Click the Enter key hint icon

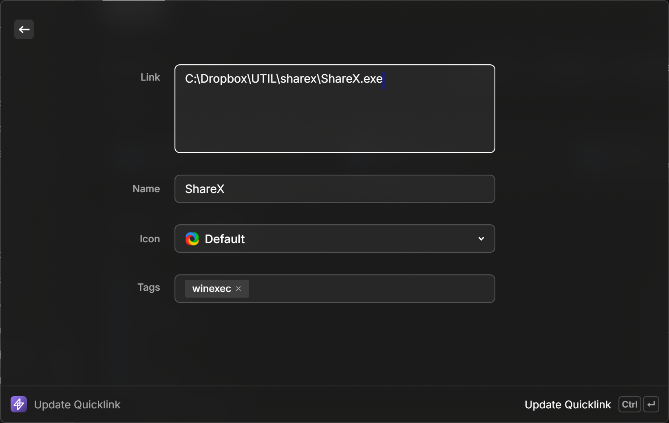coord(651,404)
